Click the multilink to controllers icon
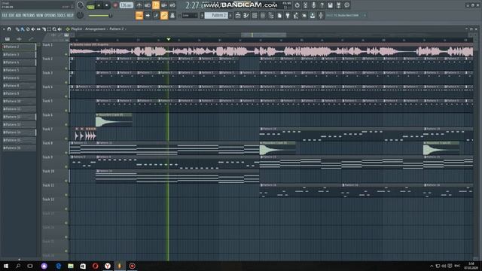The width and height of the screenshot is (482, 271). (x=172, y=15)
